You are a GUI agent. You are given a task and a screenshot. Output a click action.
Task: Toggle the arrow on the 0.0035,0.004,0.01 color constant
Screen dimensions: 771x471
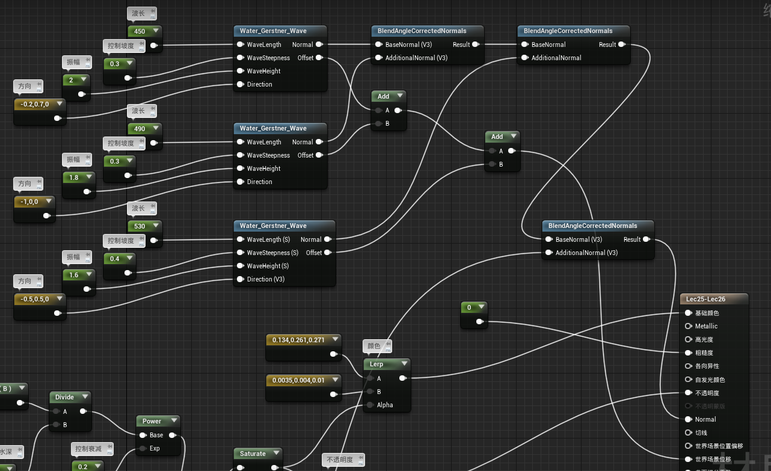334,380
